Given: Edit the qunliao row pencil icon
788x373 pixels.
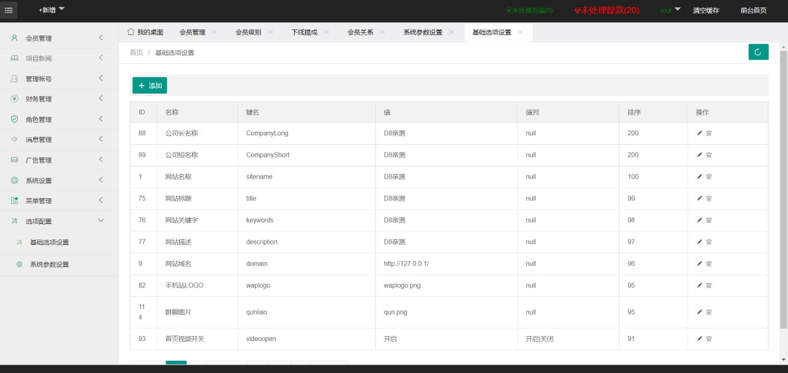Looking at the screenshot, I should tap(699, 312).
